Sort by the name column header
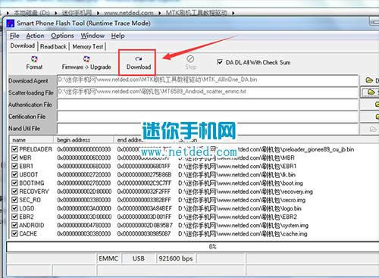The height and width of the screenshot is (278, 379). coord(31,140)
